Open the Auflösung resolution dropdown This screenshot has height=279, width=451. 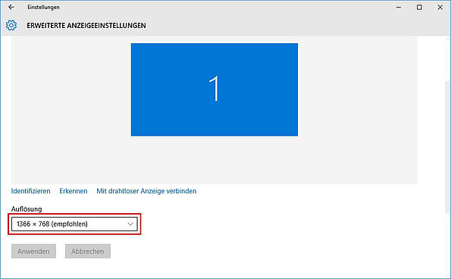(x=74, y=224)
